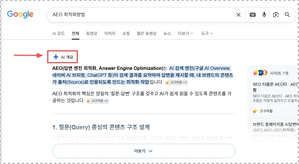Screen dimensions: 299x164
Task: Open the 도구 dropdown
Action: (x=207, y=33)
